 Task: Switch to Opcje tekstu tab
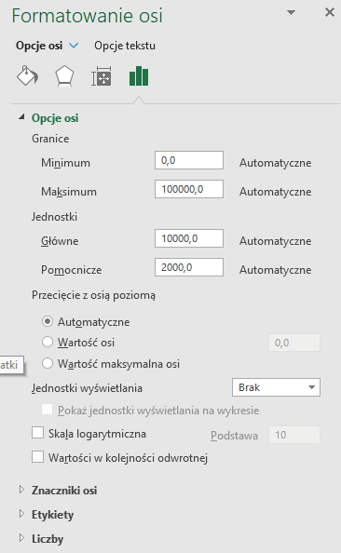(125, 46)
